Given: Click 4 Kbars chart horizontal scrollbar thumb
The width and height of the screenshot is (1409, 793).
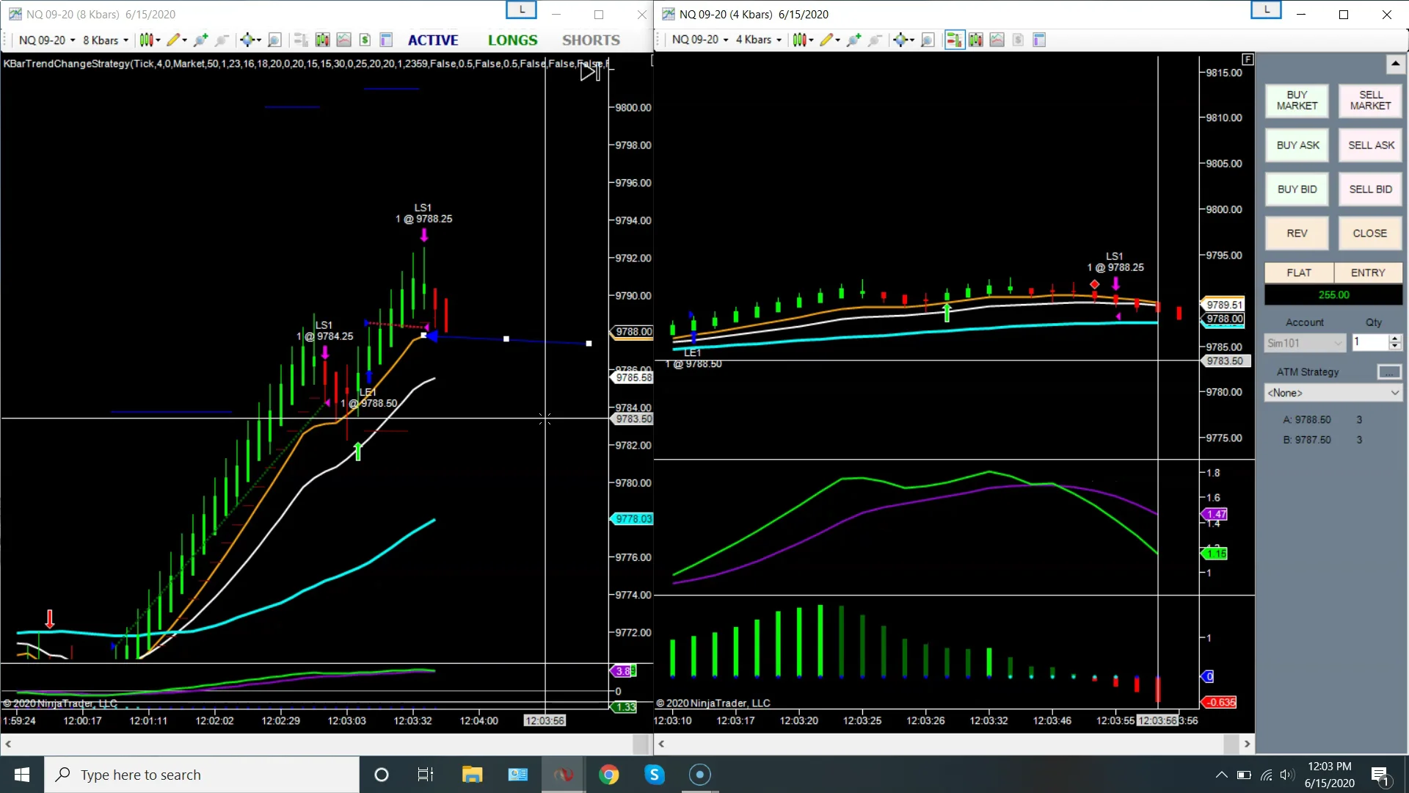Looking at the screenshot, I should (x=1231, y=744).
